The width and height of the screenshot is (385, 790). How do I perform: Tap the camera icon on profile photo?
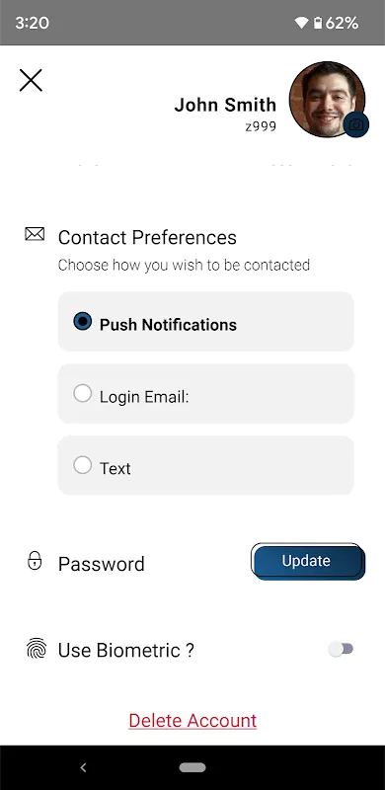tap(356, 124)
